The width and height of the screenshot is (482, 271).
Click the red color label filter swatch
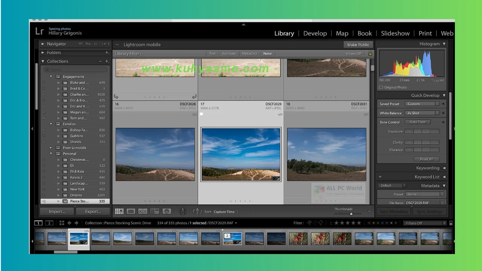coord(369,223)
